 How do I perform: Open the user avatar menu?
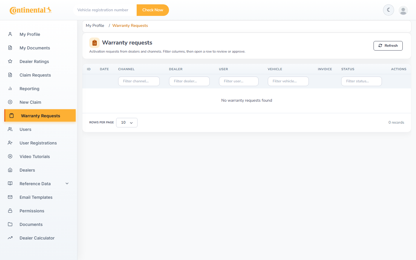click(403, 10)
